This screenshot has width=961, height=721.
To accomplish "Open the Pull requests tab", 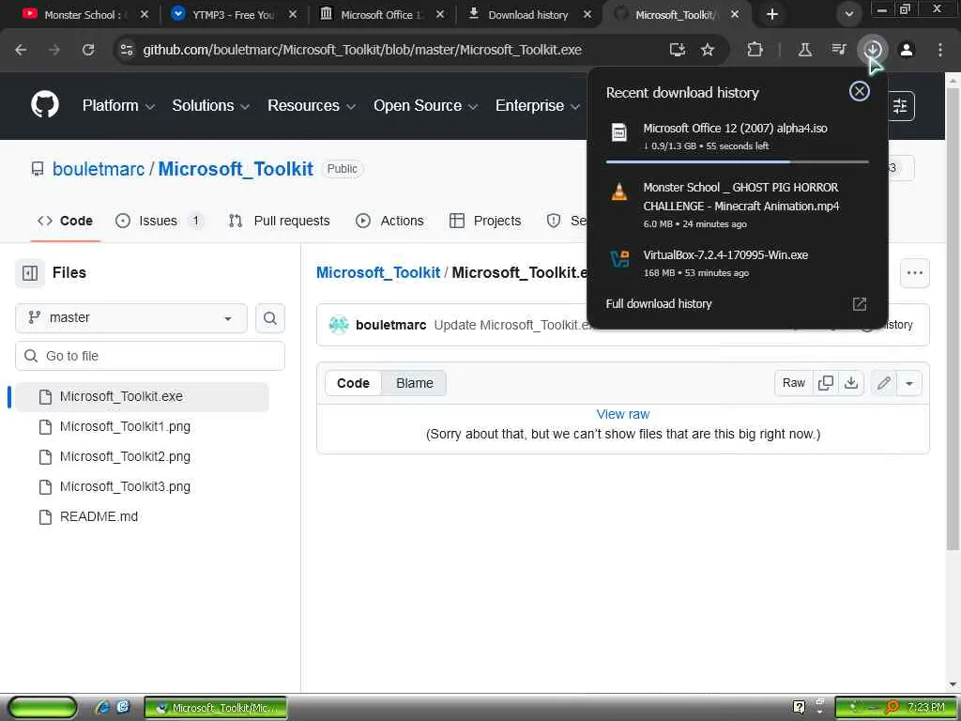I will click(279, 221).
